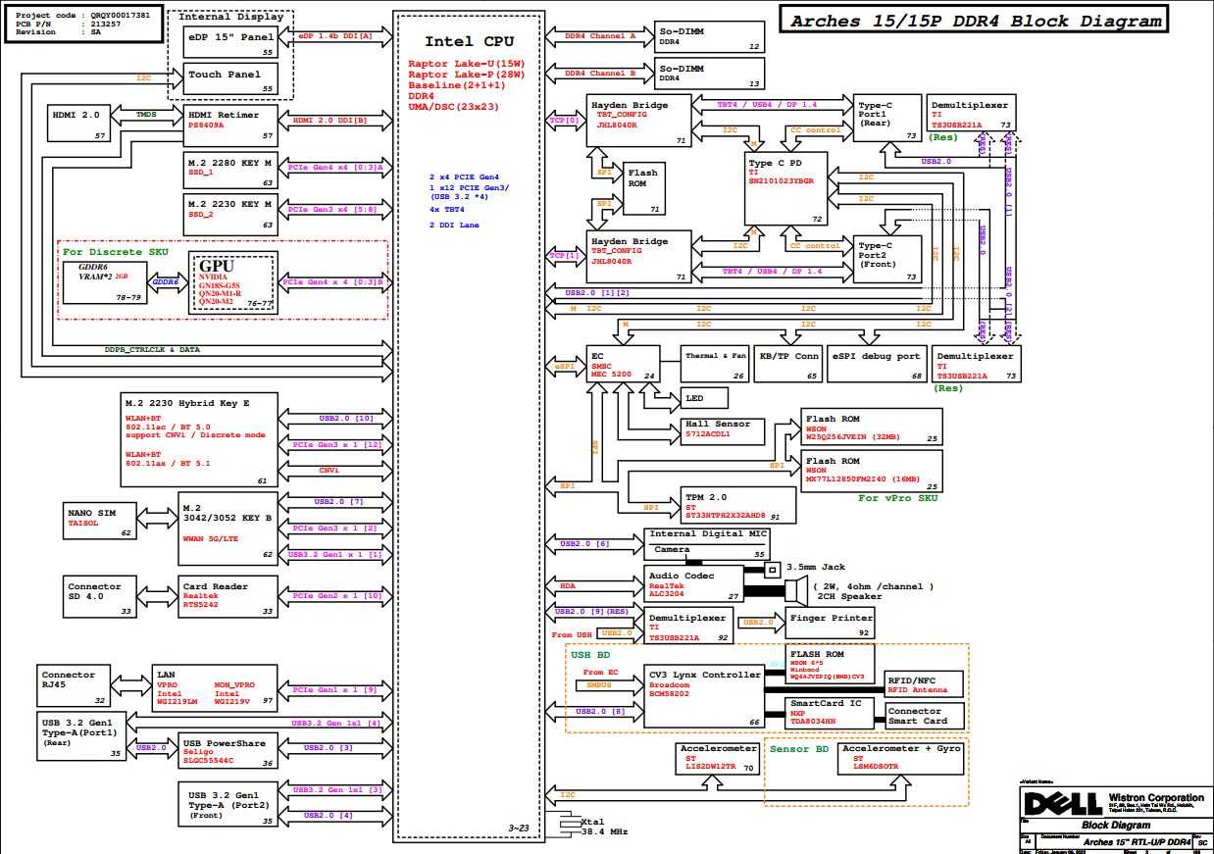Click the Type C PD SN2101023YBGR block
Viewport: 1214px width, 854px height.
click(785, 188)
